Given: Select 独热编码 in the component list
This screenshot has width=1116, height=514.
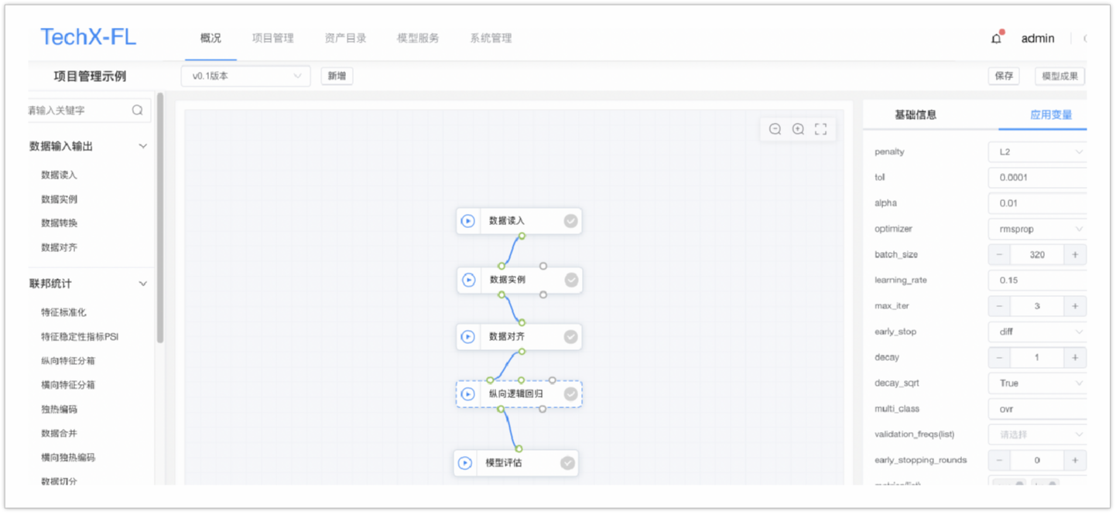Looking at the screenshot, I should coord(59,409).
